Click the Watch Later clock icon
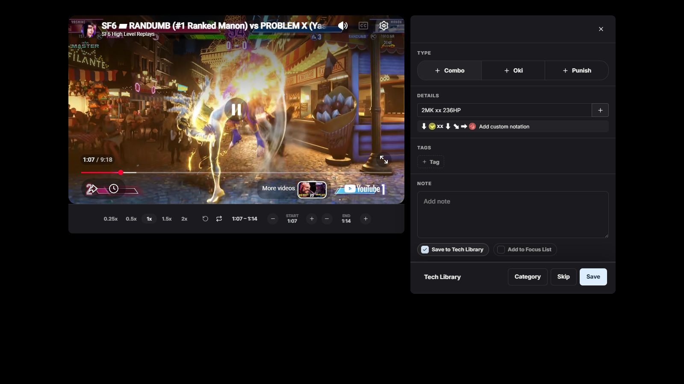The width and height of the screenshot is (684, 384). click(114, 189)
